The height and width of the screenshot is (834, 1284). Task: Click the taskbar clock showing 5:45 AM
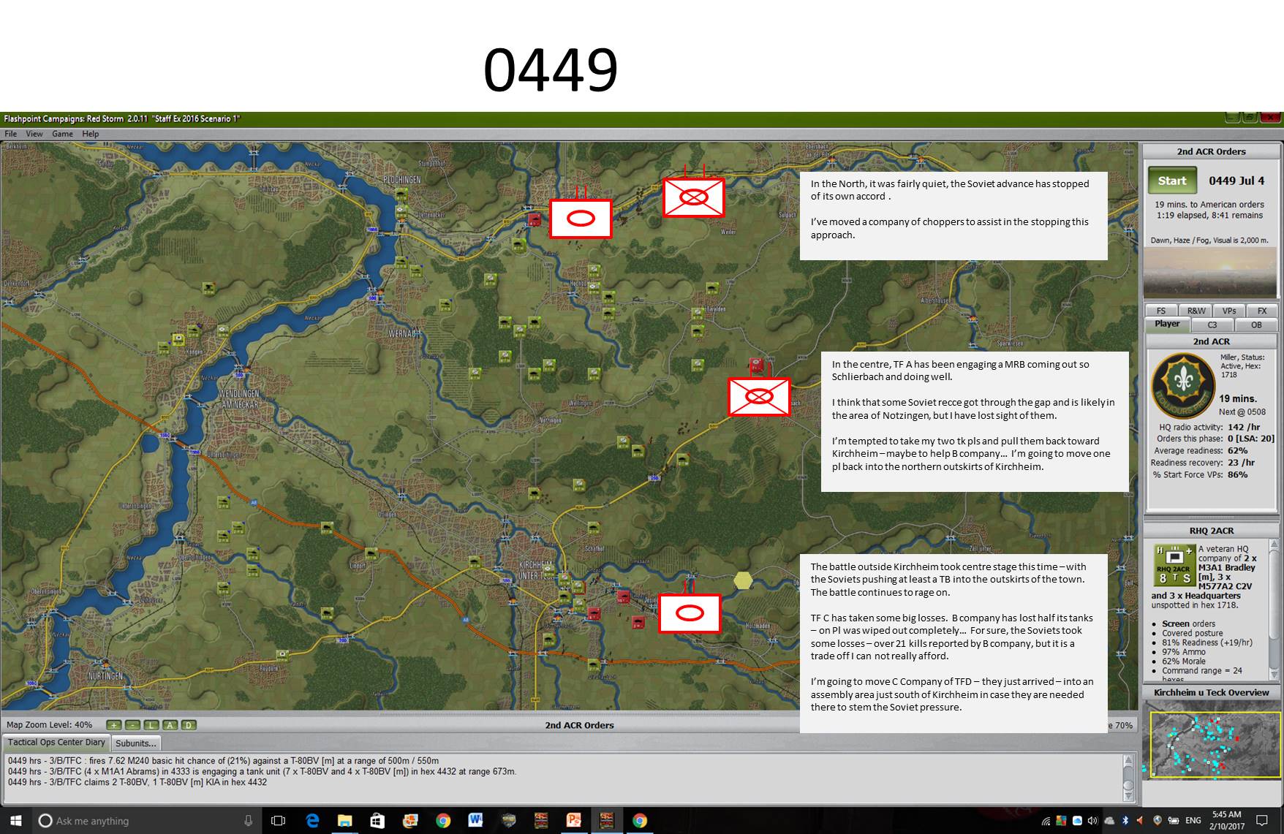coord(1226,820)
